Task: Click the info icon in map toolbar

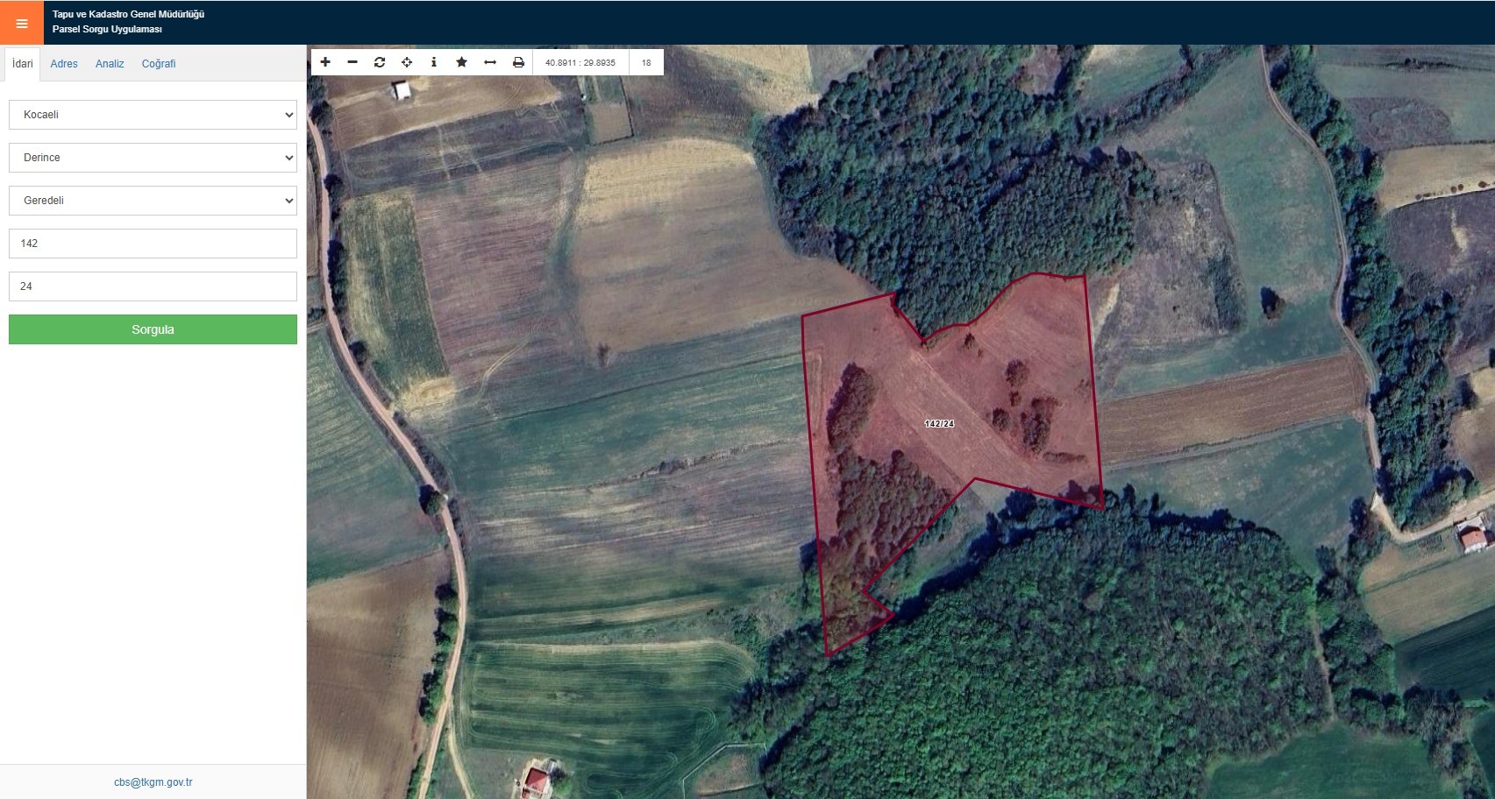Action: pos(434,62)
